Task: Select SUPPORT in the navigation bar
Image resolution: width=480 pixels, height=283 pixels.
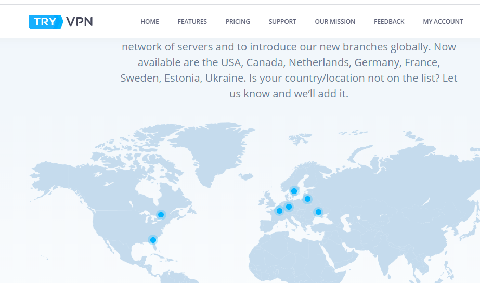Action: click(282, 22)
